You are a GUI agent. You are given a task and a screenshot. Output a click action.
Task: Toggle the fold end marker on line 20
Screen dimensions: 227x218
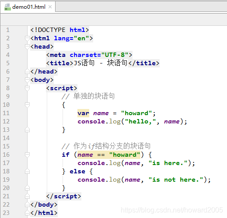(x=27, y=188)
